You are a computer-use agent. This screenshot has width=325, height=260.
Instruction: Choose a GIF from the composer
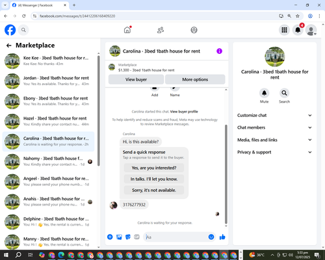(x=136, y=237)
